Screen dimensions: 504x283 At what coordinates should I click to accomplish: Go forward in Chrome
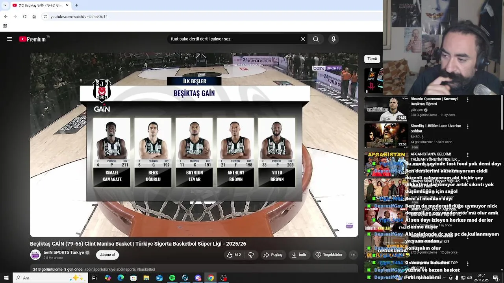coord(15,17)
